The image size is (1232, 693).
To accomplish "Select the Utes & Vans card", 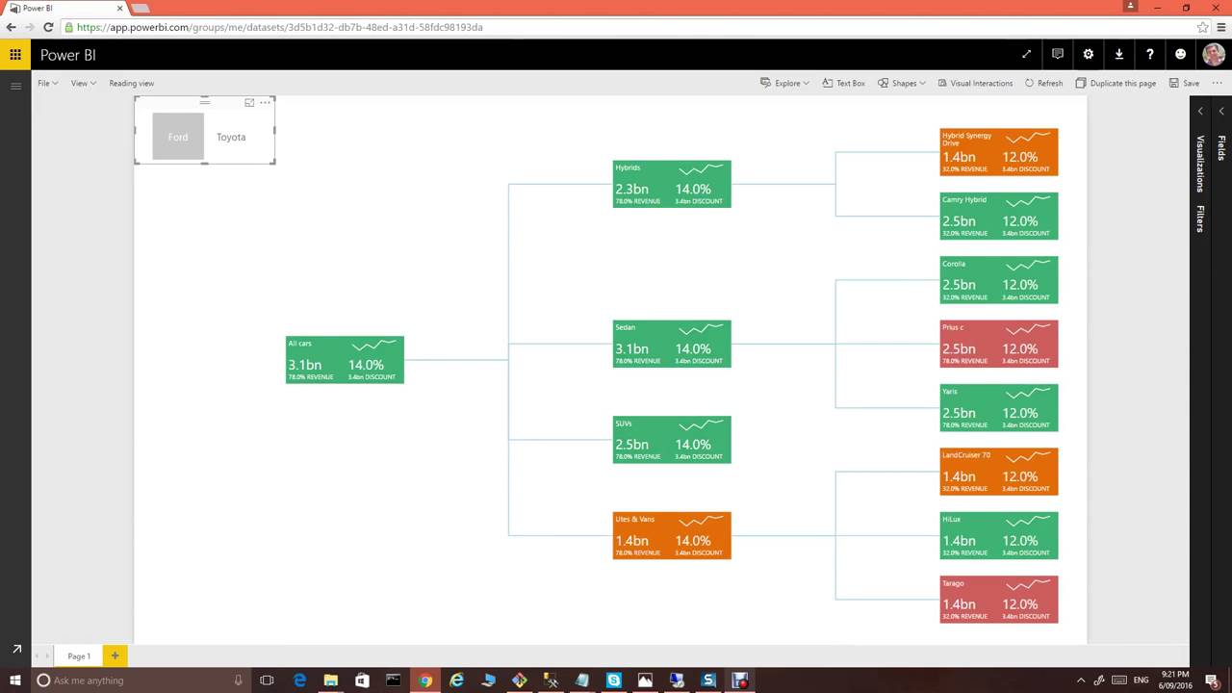I will [672, 535].
